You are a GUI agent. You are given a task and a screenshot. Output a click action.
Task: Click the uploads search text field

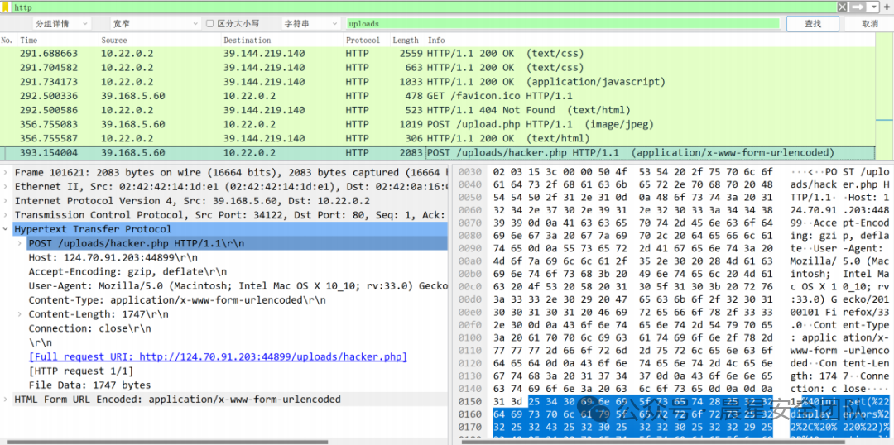(x=561, y=24)
